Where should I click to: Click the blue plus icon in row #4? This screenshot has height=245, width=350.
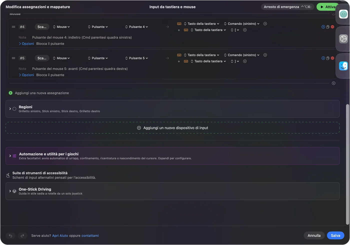[323, 27]
